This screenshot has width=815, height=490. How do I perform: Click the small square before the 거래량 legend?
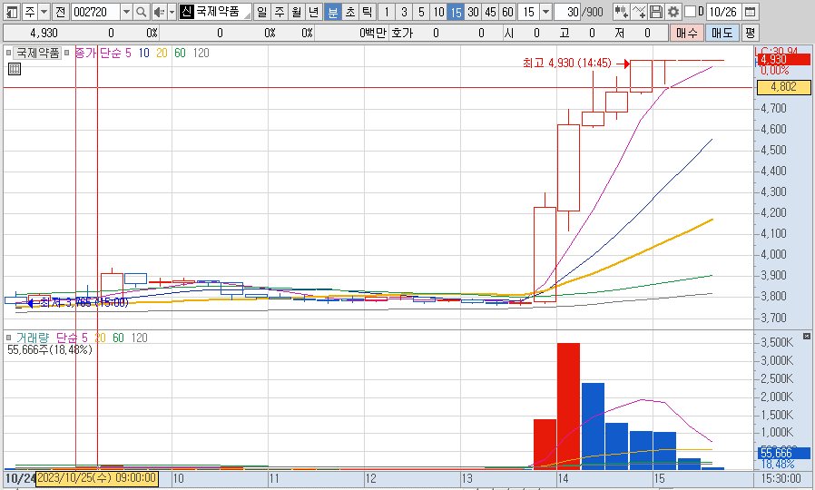pyautogui.click(x=8, y=338)
